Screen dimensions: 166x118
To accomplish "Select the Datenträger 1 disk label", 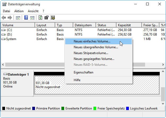I will [18, 75].
